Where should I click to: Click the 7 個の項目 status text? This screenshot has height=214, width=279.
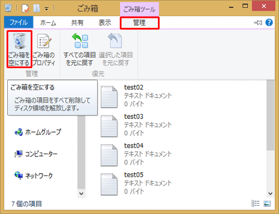pyautogui.click(x=27, y=204)
